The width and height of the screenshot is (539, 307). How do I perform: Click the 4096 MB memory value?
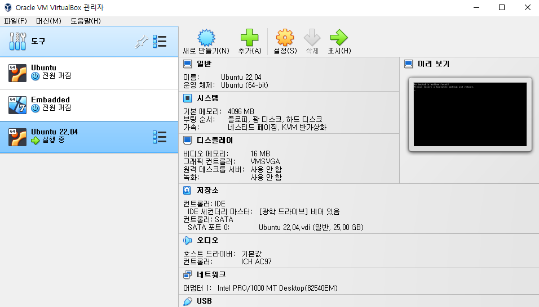241,111
